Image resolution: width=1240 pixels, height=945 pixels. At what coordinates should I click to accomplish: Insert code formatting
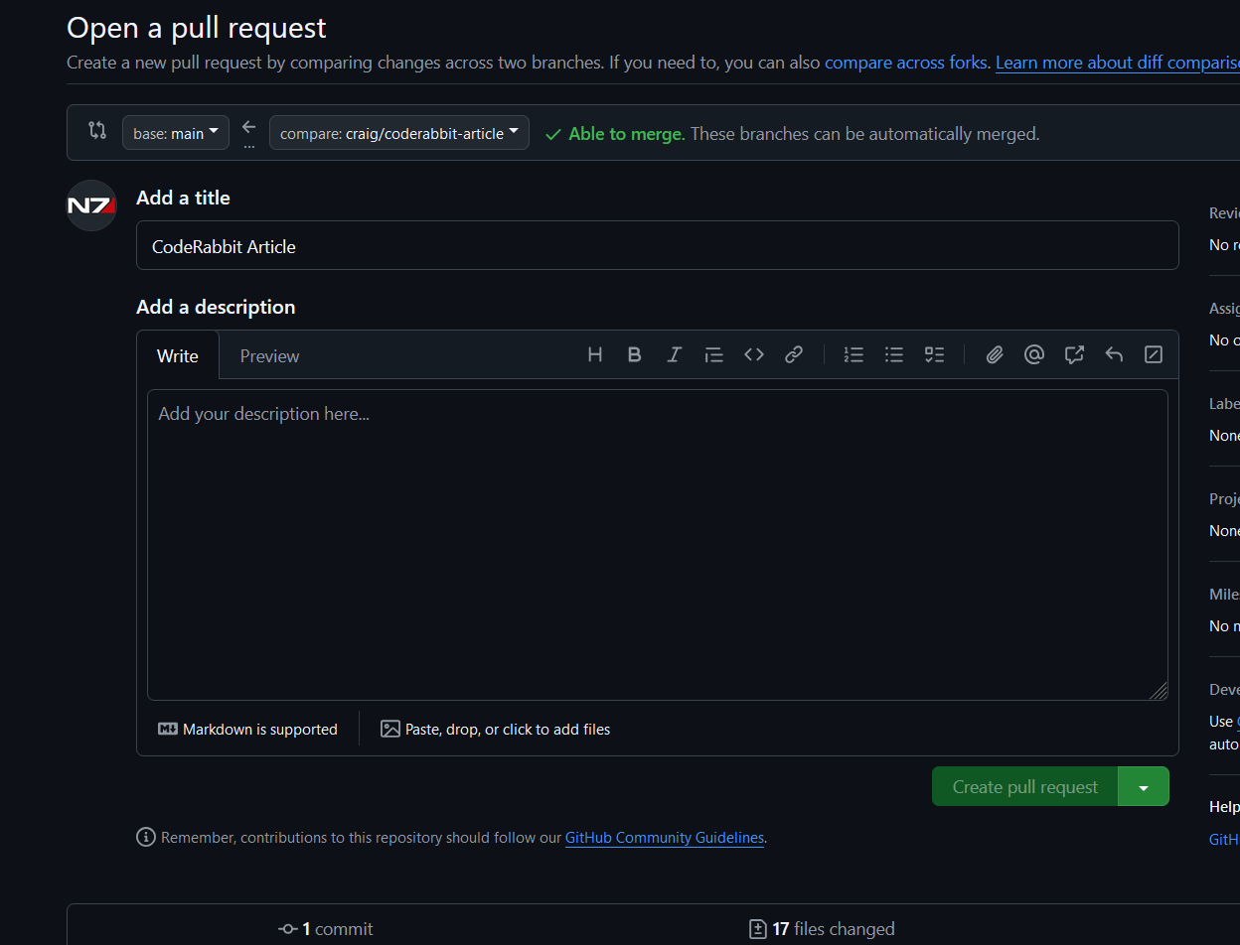(754, 354)
